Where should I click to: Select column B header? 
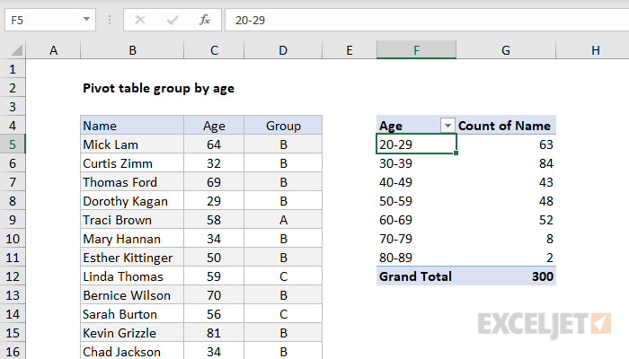[x=132, y=50]
